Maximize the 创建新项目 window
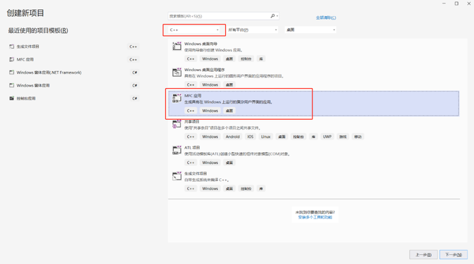This screenshot has height=264, width=474. click(456, 3)
